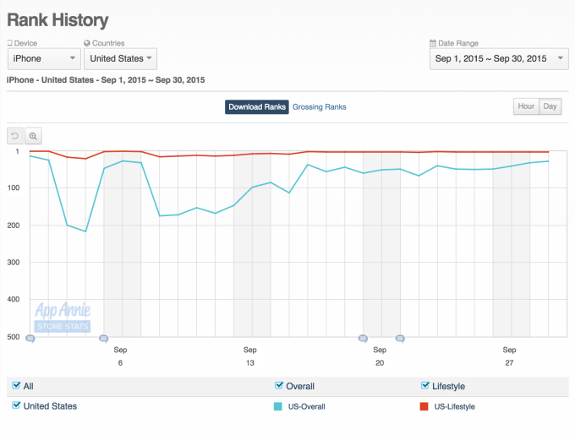Click the teal US-Overall legend swatch
Image resolution: width=575 pixels, height=440 pixels.
click(280, 407)
